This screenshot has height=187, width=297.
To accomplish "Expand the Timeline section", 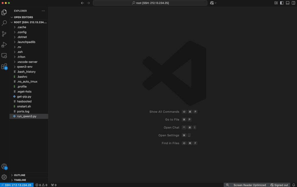I will pos(29,180).
